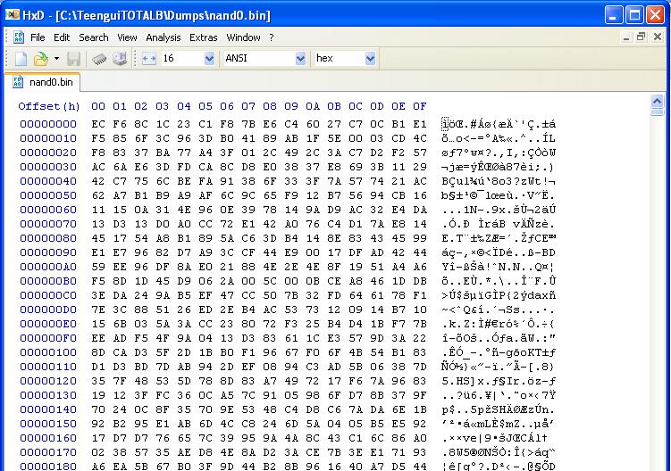Viewport: 671px width, 471px height.
Task: Click the HxD application icon in title bar
Action: click(13, 15)
